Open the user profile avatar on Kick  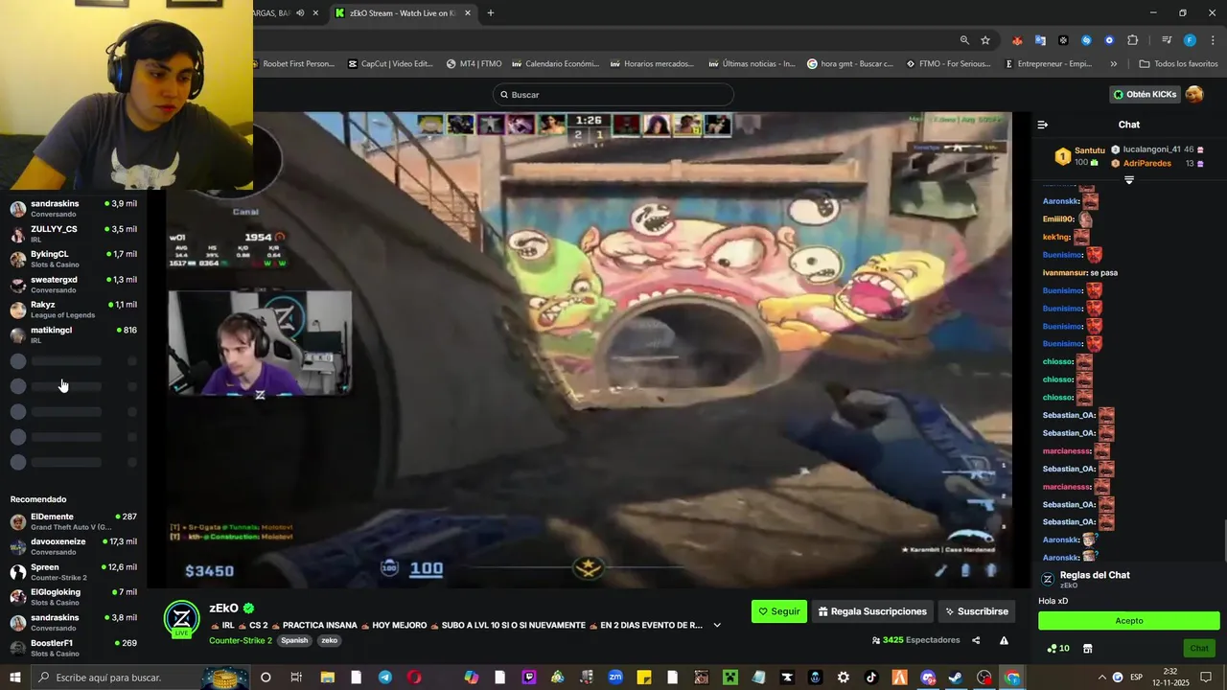tap(1194, 94)
